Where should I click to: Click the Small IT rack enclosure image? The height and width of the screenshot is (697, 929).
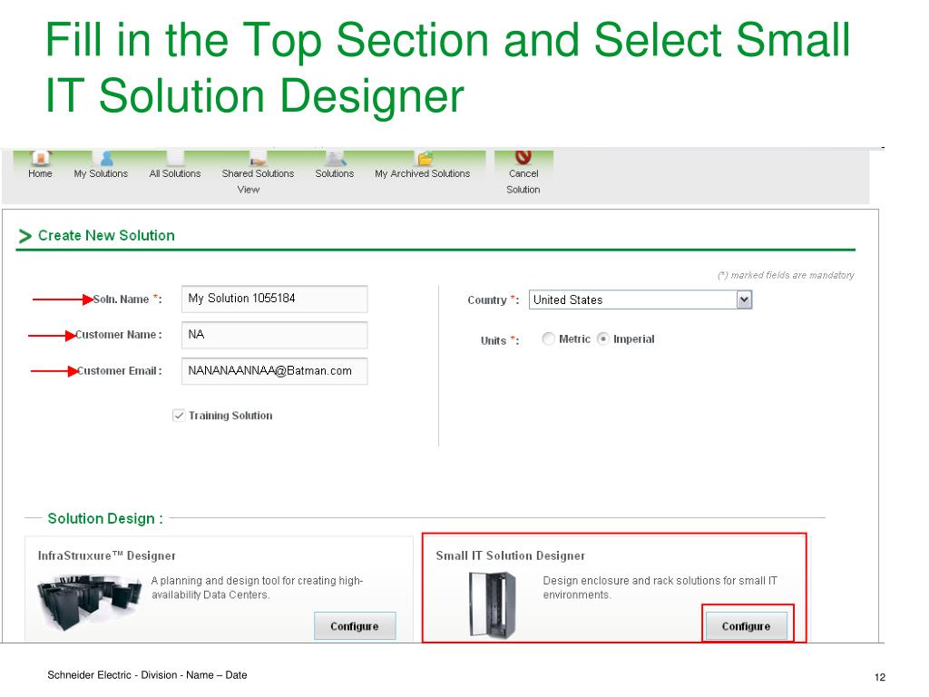tap(493, 605)
